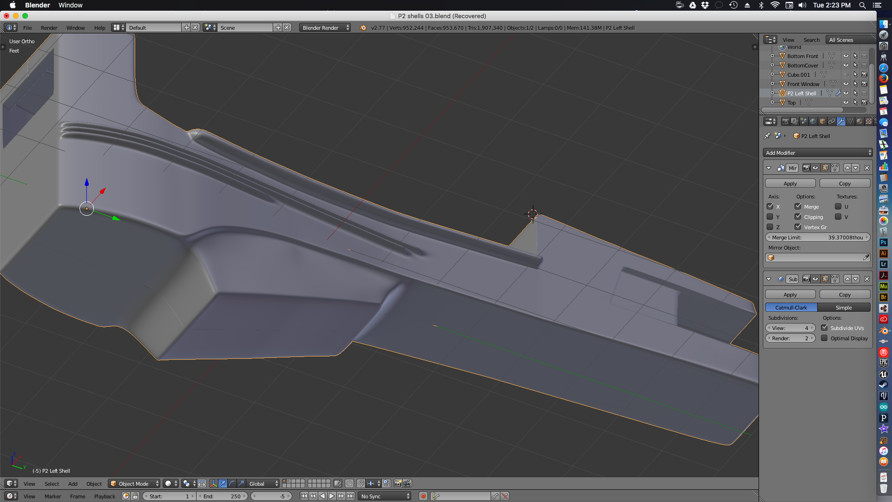Toggle P2 Left Shell selectability cursor icon
Screen dimensions: 892x502
855,93
